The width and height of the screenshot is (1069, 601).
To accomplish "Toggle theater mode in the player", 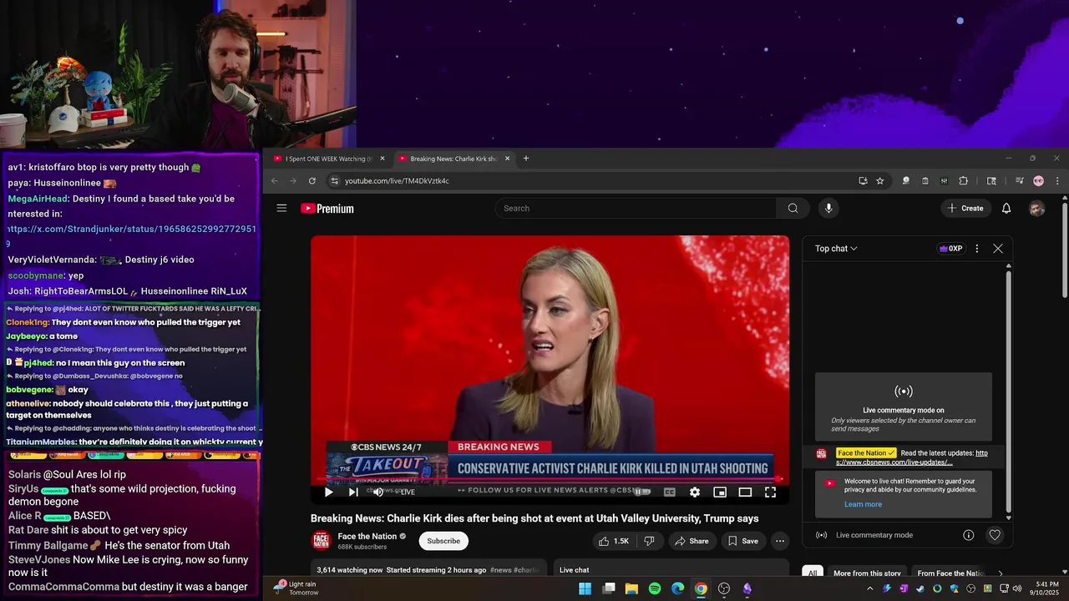I will point(745,492).
